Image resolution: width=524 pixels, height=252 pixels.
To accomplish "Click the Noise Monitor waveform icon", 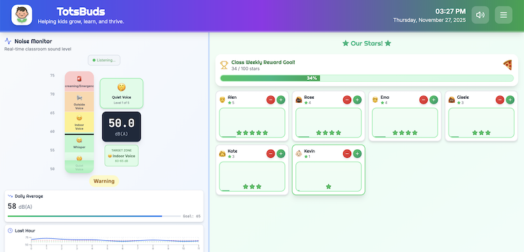I will coord(8,41).
